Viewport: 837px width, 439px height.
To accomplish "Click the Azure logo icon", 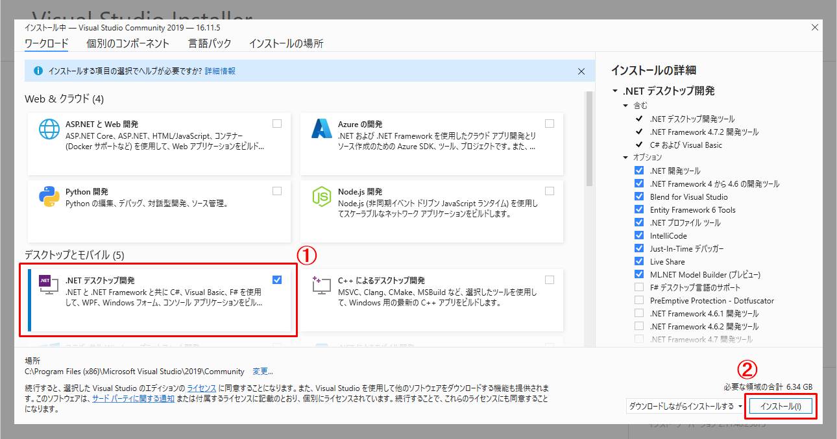I will (x=321, y=130).
